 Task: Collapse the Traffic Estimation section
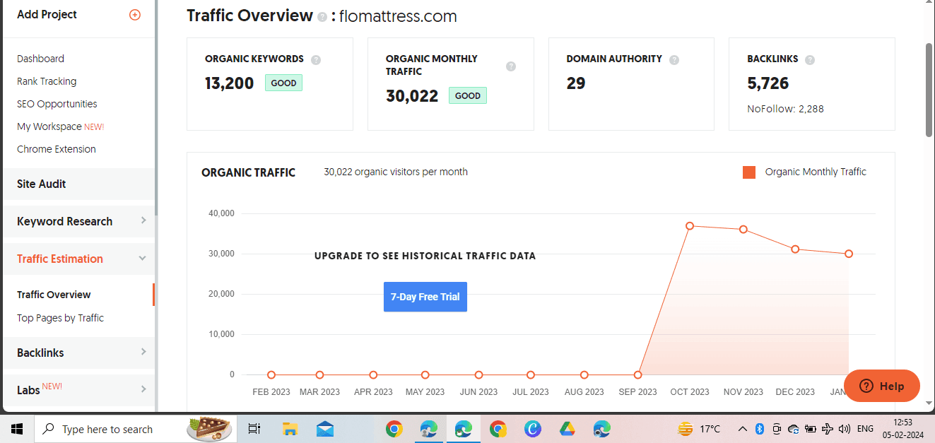(x=78, y=259)
